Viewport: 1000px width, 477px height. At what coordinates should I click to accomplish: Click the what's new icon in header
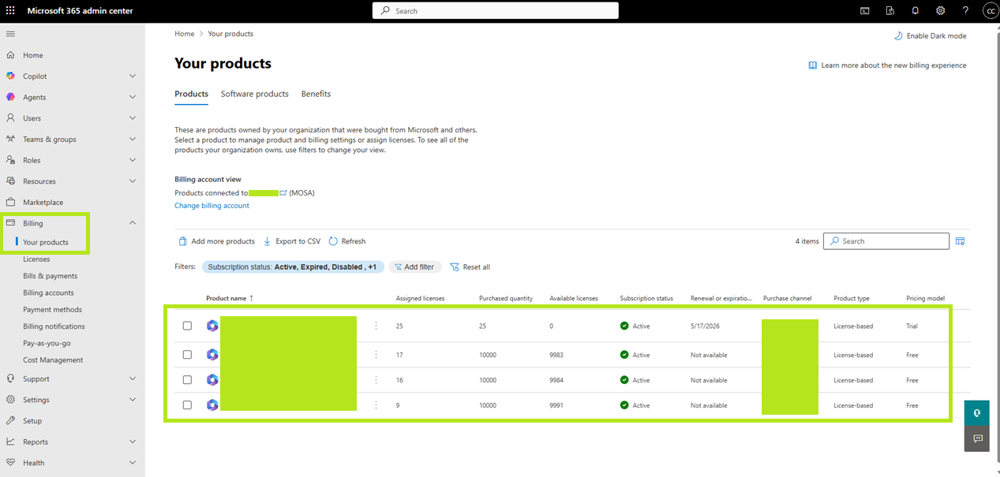tap(890, 11)
